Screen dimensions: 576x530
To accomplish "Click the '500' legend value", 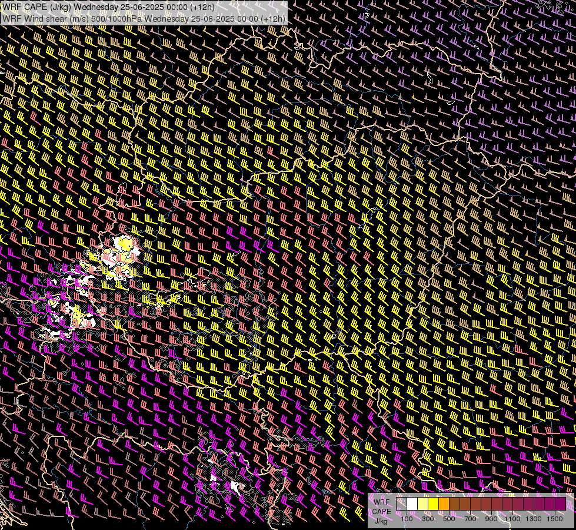I will click(449, 519).
